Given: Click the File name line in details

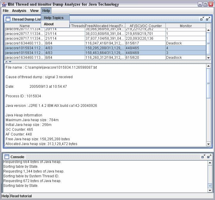Looking at the screenshot, I should (x=51, y=67).
